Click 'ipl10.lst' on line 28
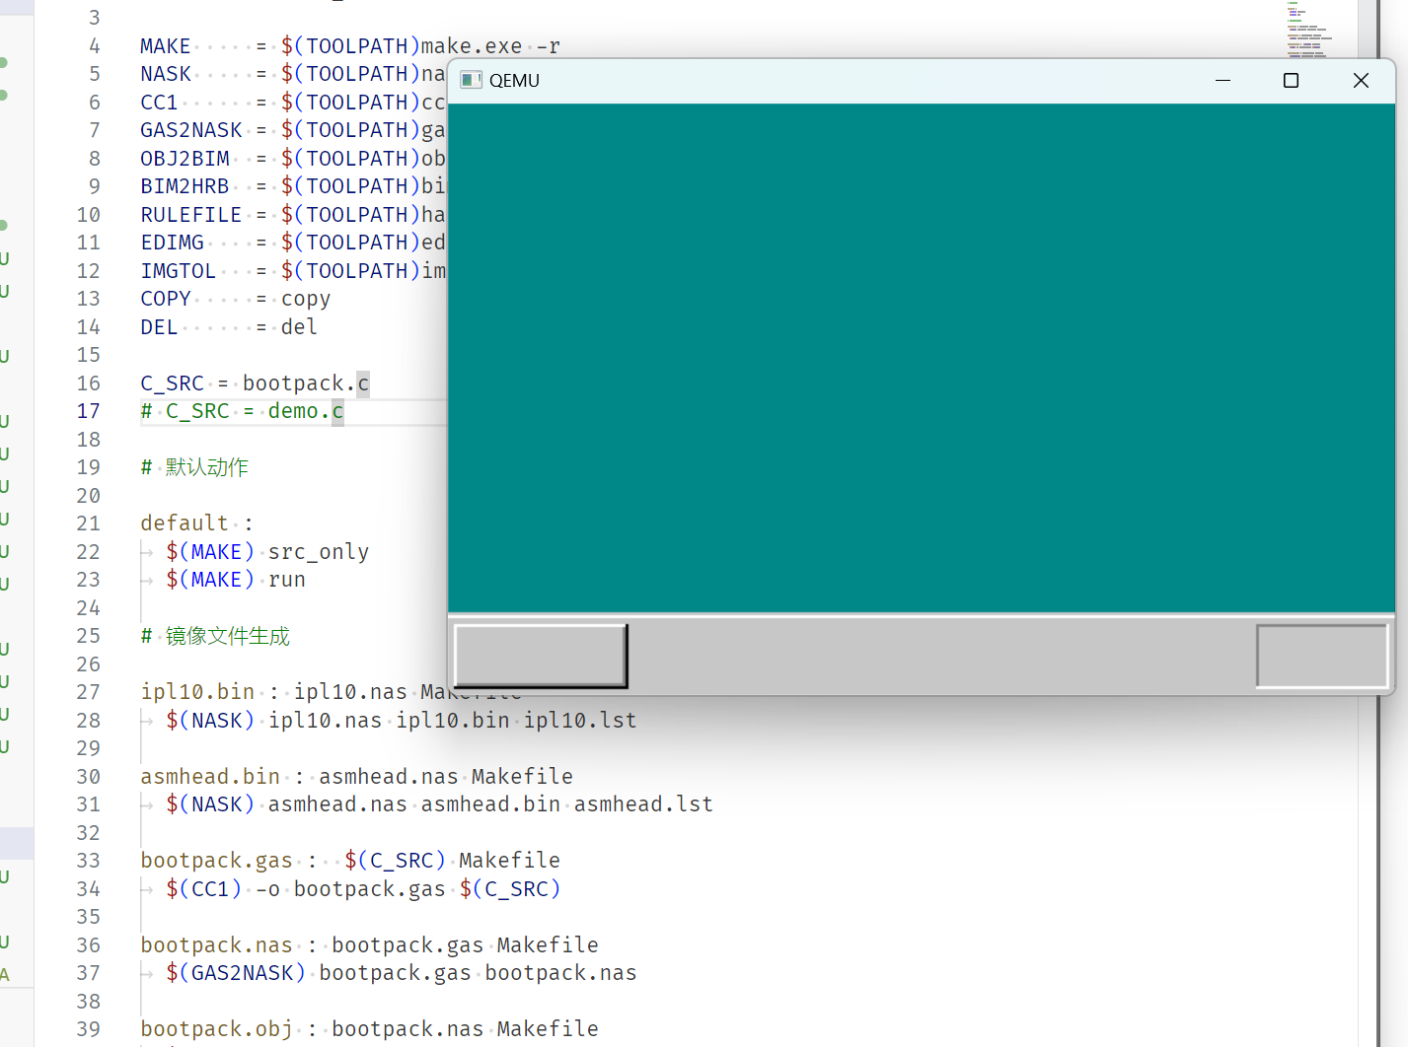The height and width of the screenshot is (1047, 1408). (x=580, y=721)
